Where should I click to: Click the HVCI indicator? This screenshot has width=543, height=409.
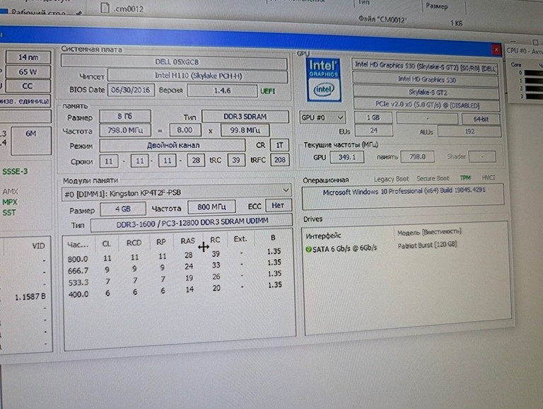point(489,178)
